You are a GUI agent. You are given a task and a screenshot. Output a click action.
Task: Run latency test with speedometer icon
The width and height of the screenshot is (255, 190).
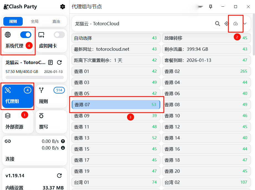coord(236,24)
